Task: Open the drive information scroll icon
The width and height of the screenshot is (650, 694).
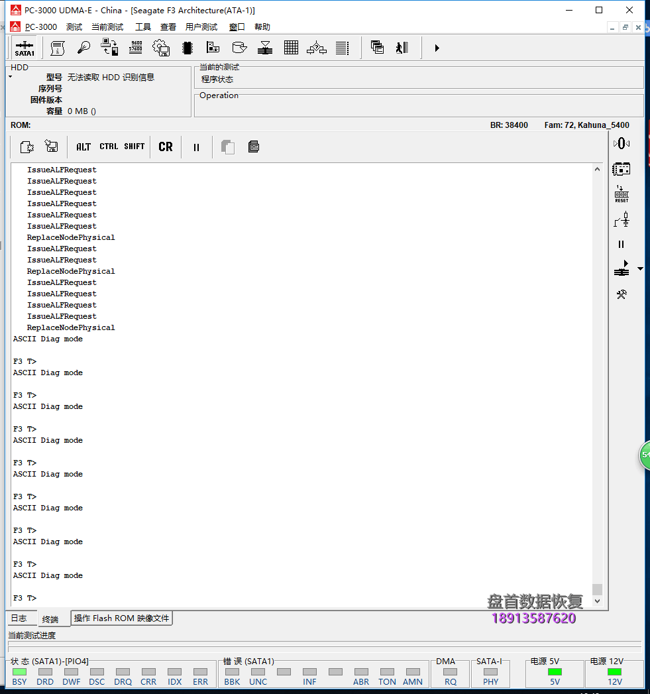Action: 58,48
